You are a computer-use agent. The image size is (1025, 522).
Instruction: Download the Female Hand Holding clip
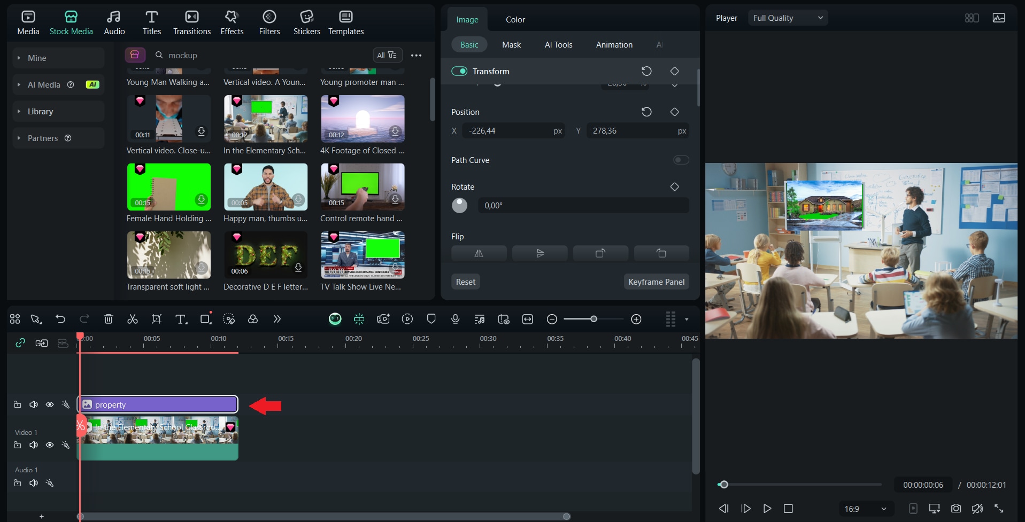click(x=201, y=199)
